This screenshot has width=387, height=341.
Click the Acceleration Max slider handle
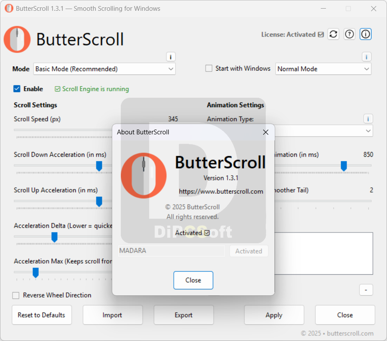36,273
